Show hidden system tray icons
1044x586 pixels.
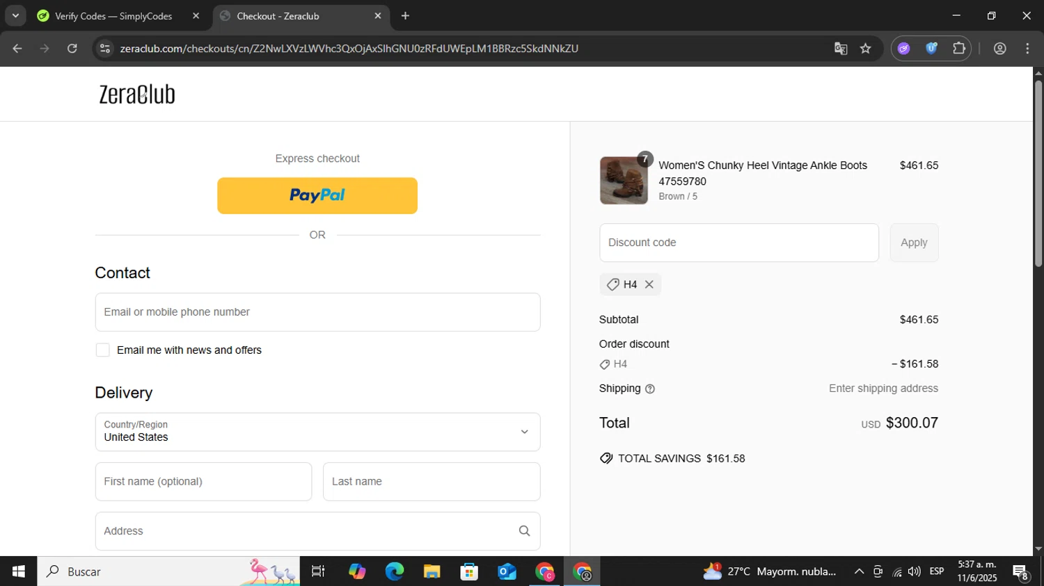coord(859,571)
